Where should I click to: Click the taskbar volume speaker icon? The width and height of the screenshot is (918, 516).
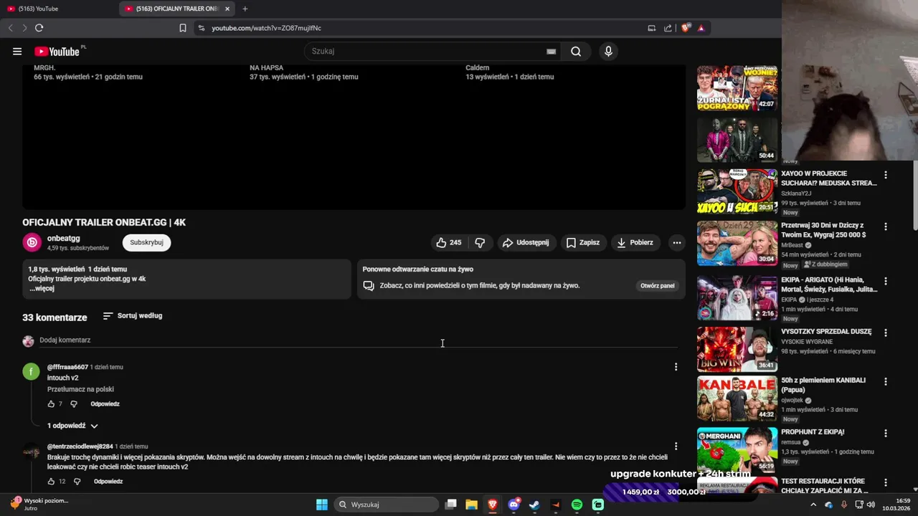tap(871, 505)
